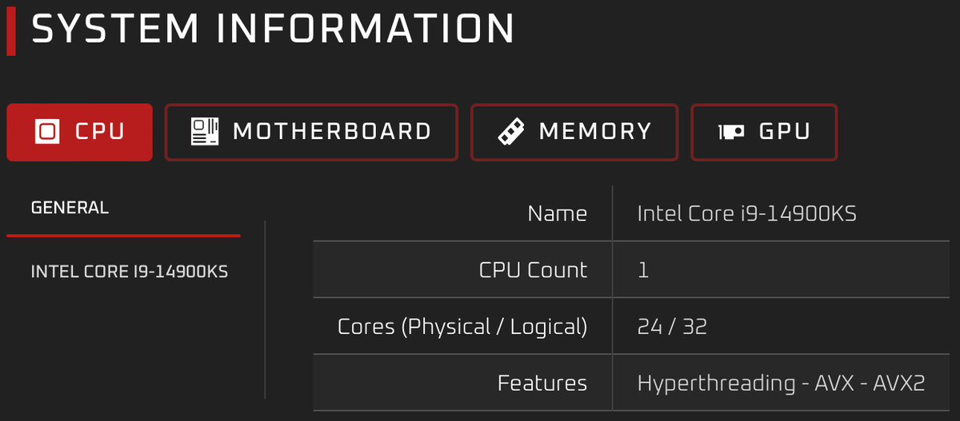This screenshot has height=421, width=960.
Task: Click the CPU Count row label
Action: (534, 270)
